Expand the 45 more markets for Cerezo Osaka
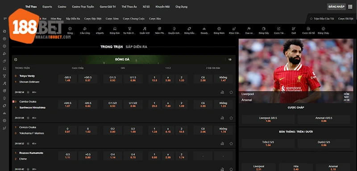The width and height of the screenshot is (357, 171). pos(34,143)
